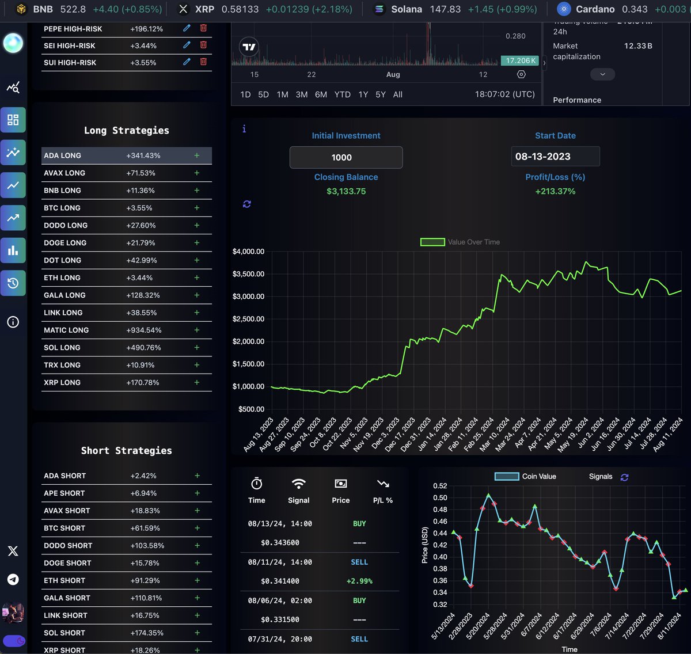The image size is (691, 654).
Task: Select the ETH SHORT strategy row
Action: pyautogui.click(x=127, y=580)
